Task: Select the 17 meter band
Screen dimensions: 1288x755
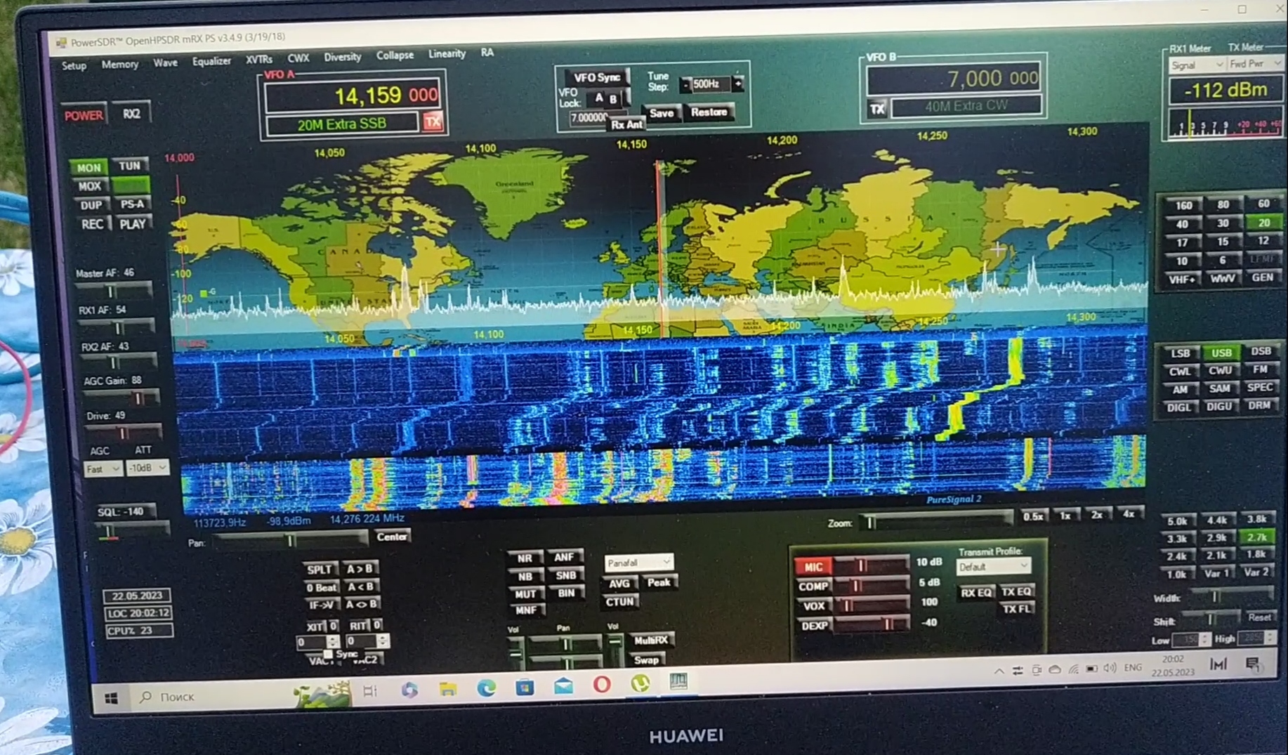Action: pyautogui.click(x=1182, y=243)
